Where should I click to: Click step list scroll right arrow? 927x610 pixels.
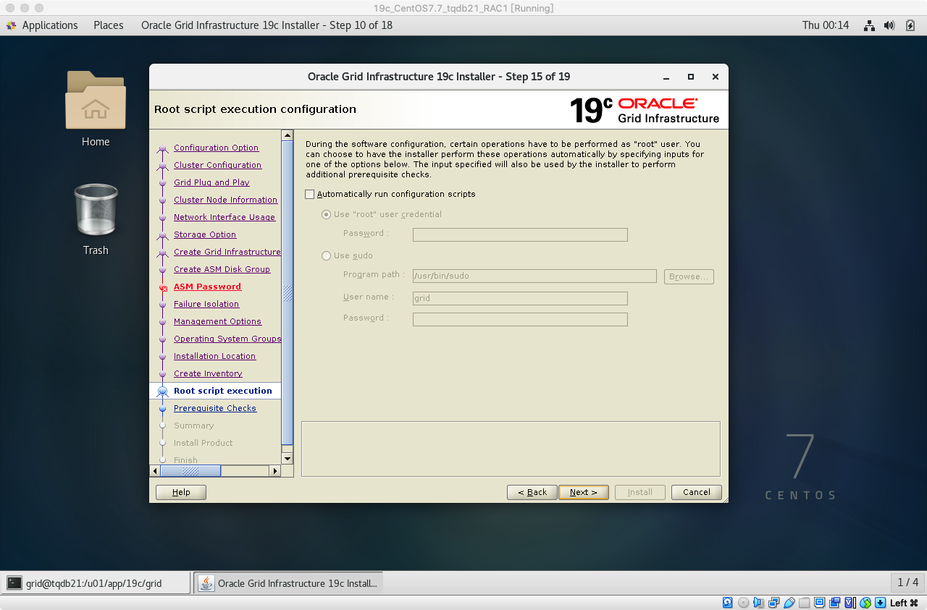275,471
